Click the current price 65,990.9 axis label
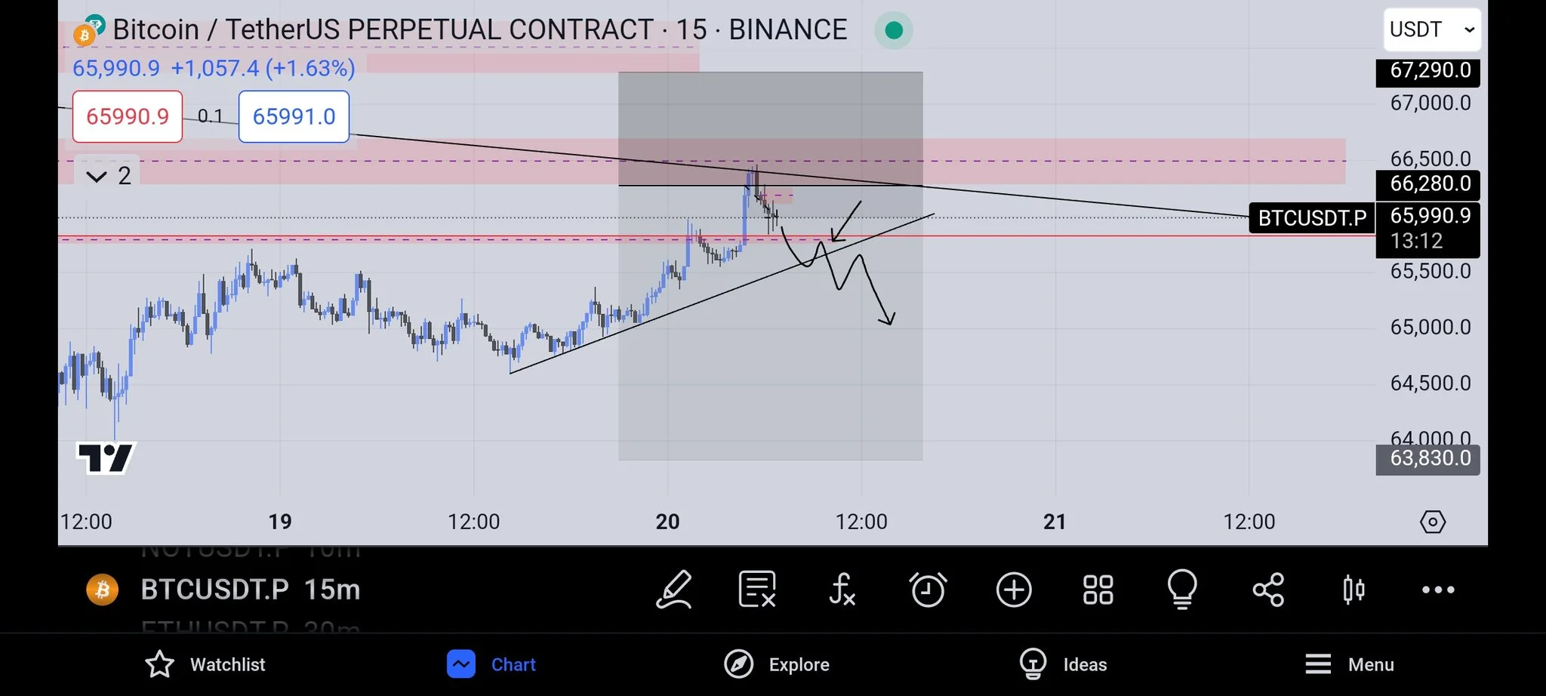Screen dimensions: 1546x696 click(1430, 216)
